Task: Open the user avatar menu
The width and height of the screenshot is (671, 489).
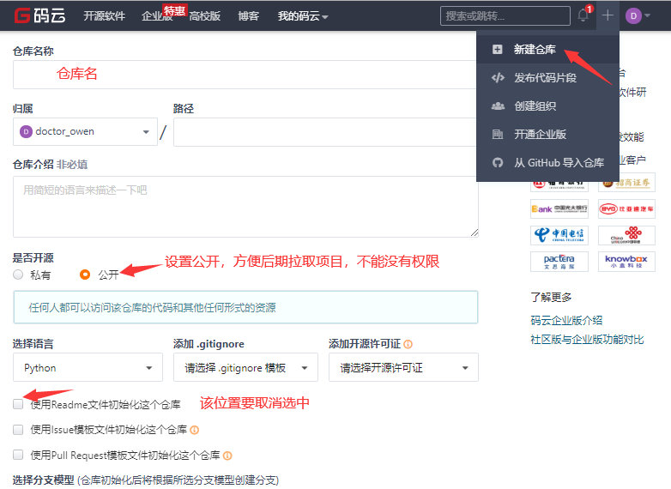Action: (x=635, y=15)
